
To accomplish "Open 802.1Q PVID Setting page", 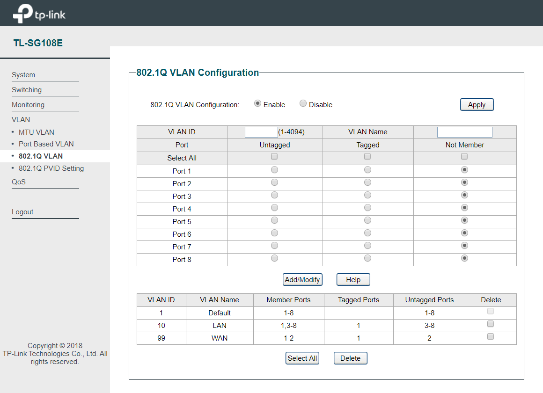I will [51, 168].
